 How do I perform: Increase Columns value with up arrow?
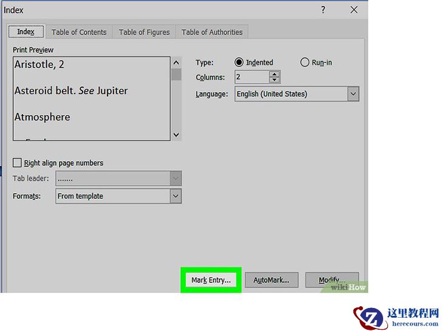(274, 74)
